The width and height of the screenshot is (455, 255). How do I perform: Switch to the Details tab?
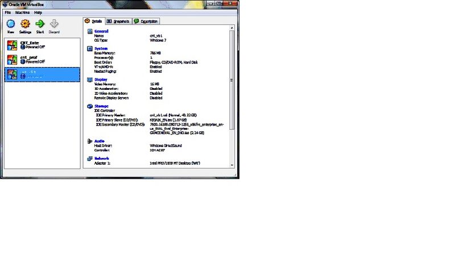[x=94, y=21]
